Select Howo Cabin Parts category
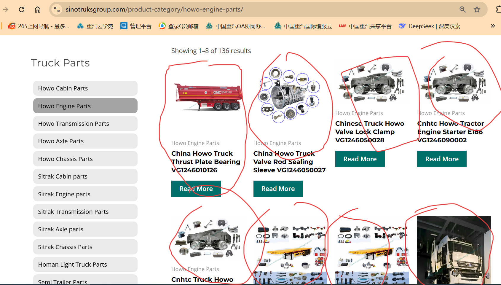 [85, 88]
